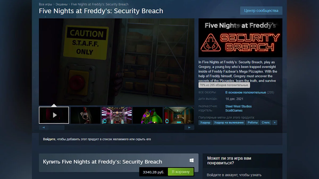Select the hallway screenshot thumbnail
This screenshot has width=319, height=179.
179,115
